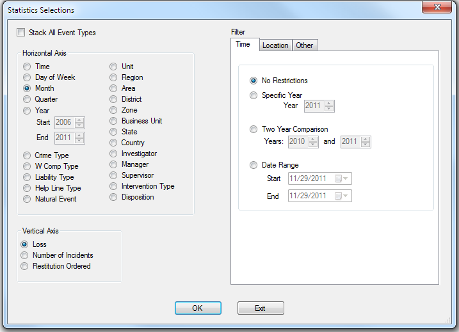Enable Stack All Event Types checkbox
The image size is (459, 332).
click(20, 33)
